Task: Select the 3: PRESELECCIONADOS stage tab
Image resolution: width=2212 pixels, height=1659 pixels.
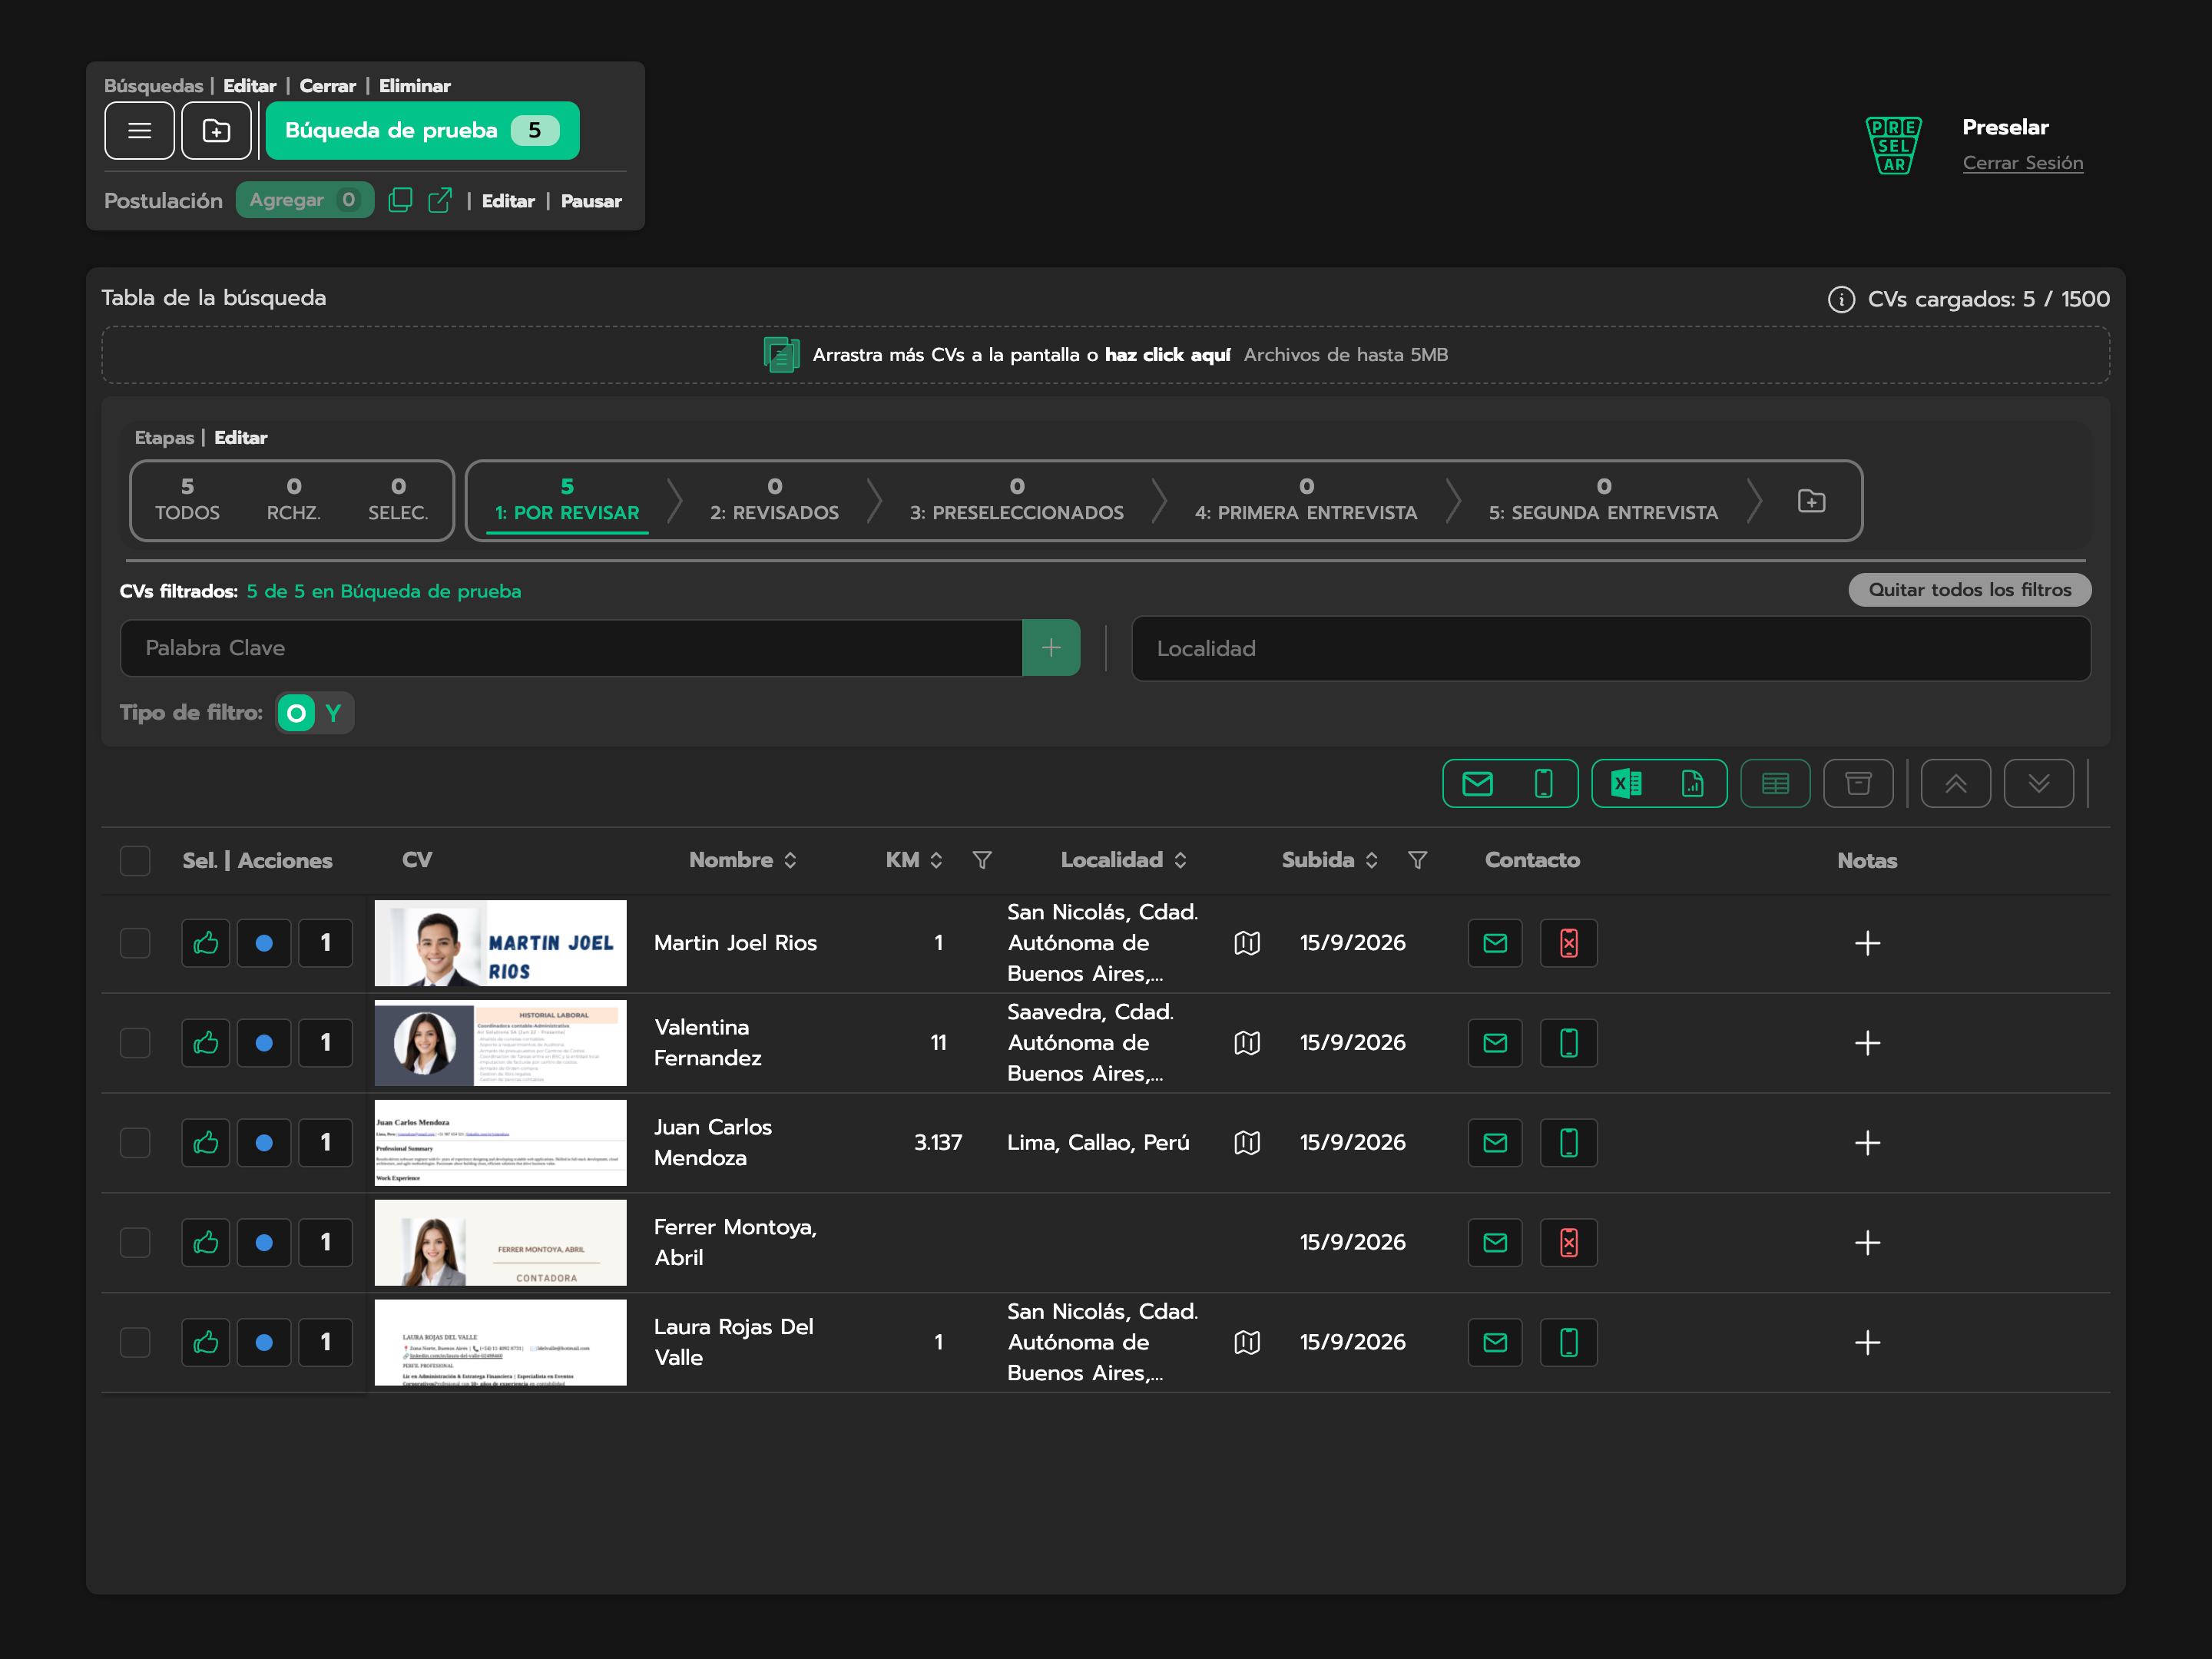Action: 1016,500
